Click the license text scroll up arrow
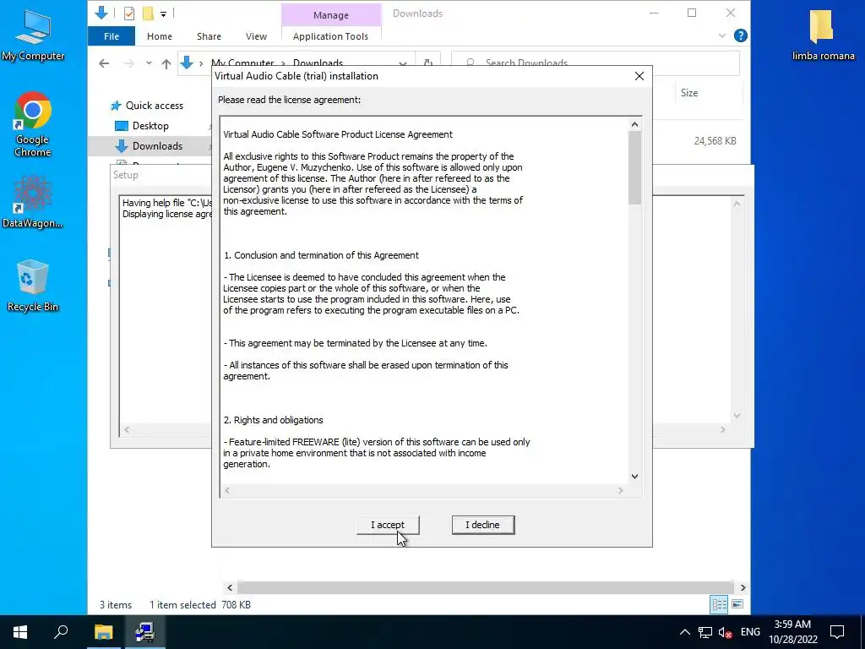Image resolution: width=865 pixels, height=649 pixels. click(x=634, y=125)
